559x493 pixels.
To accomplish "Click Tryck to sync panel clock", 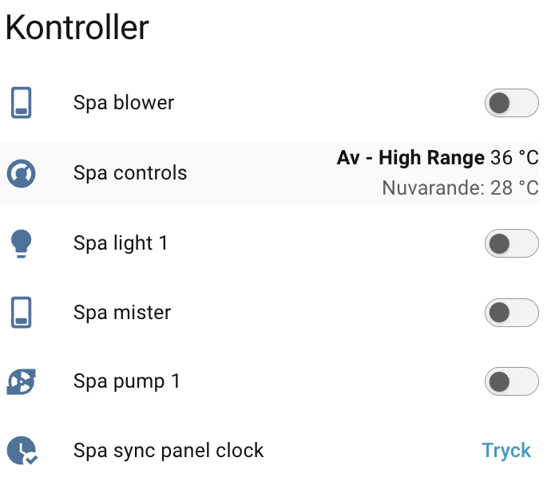I will click(x=506, y=451).
